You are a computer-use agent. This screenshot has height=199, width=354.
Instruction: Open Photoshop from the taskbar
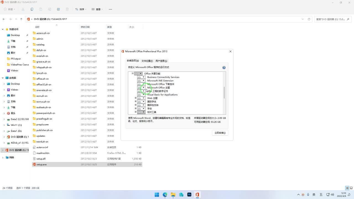pos(189,195)
